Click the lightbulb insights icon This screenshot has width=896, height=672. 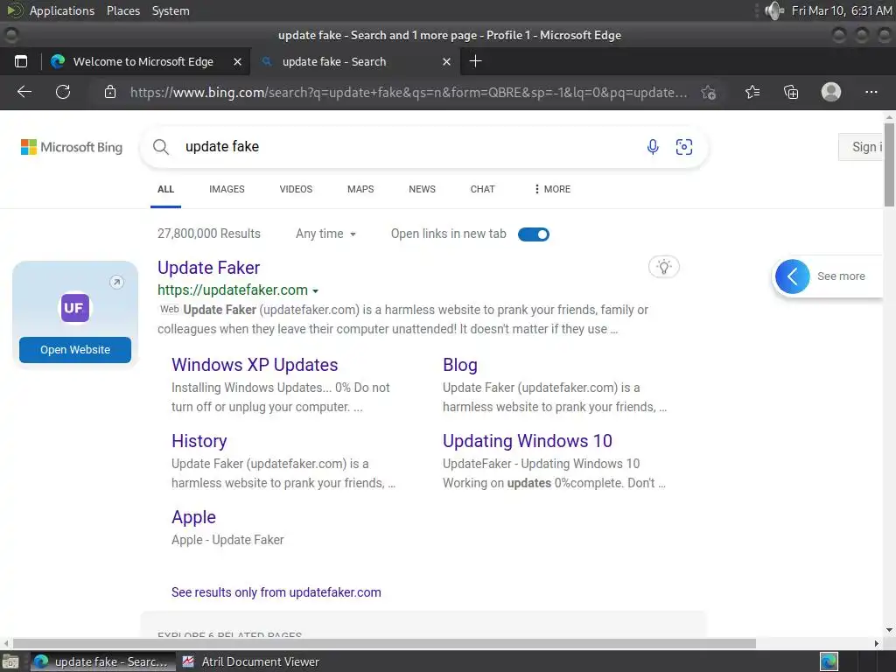663,267
